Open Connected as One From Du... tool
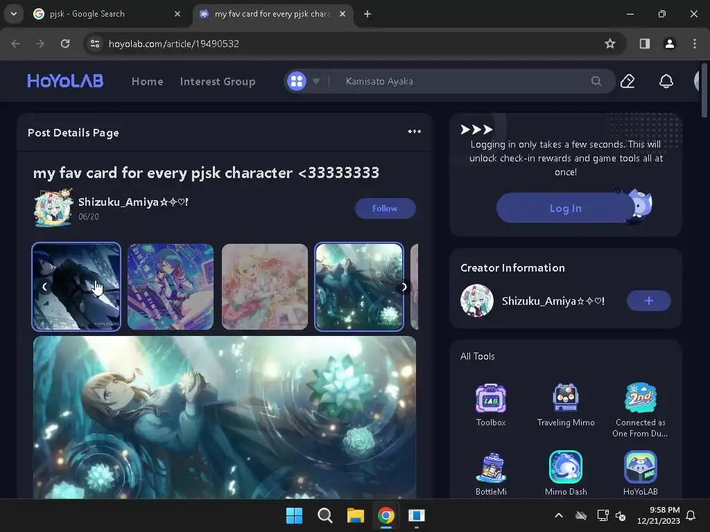 click(640, 410)
